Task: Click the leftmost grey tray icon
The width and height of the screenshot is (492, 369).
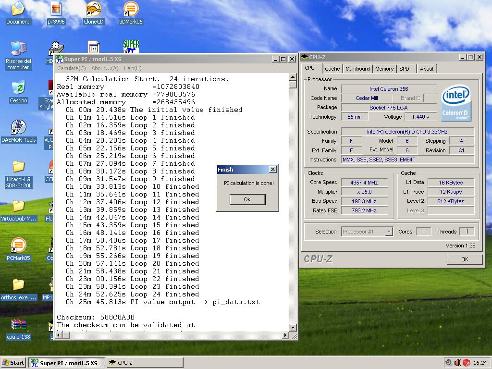Action: [x=449, y=363]
